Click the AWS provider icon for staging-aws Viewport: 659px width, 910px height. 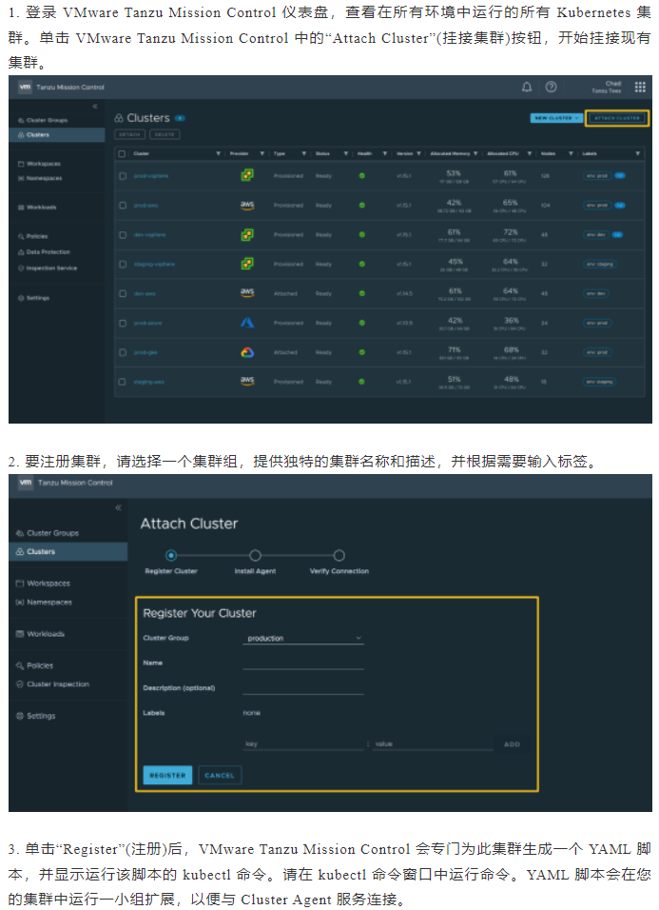pos(247,381)
